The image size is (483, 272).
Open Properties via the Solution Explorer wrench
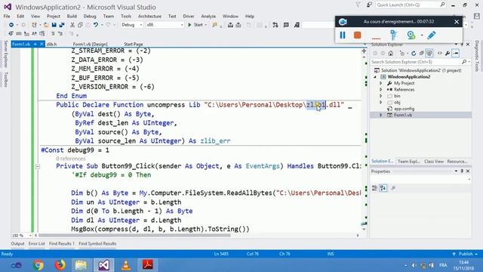(x=448, y=54)
